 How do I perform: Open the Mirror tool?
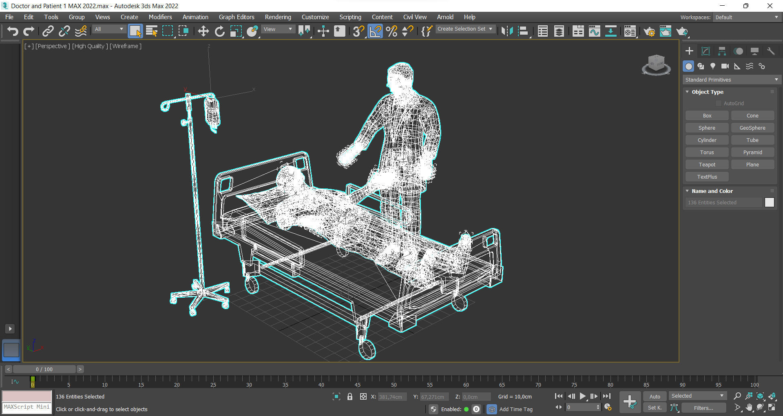(507, 31)
